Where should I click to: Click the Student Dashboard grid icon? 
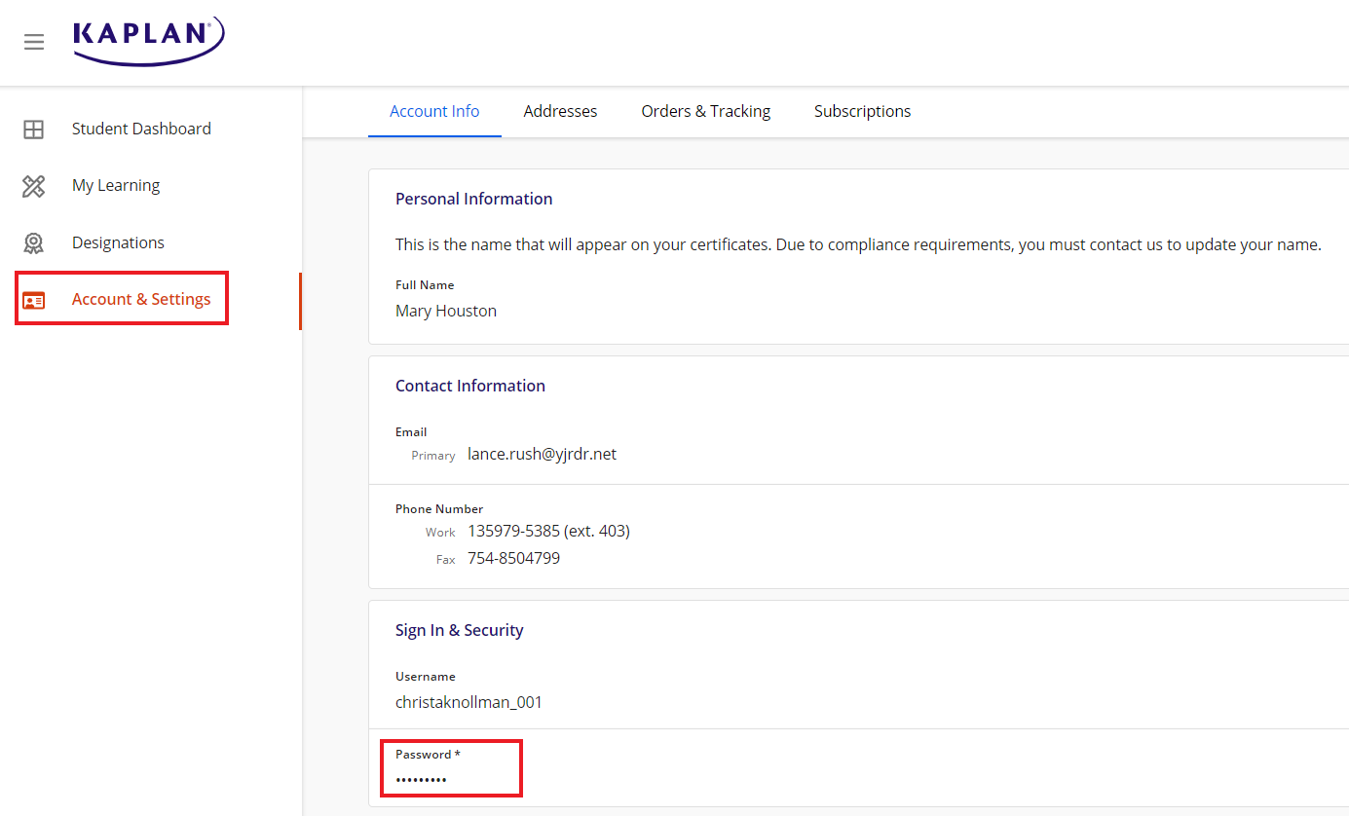(34, 130)
